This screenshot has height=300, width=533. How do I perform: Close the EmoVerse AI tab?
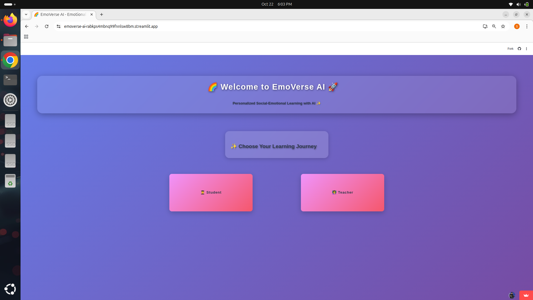tap(92, 14)
